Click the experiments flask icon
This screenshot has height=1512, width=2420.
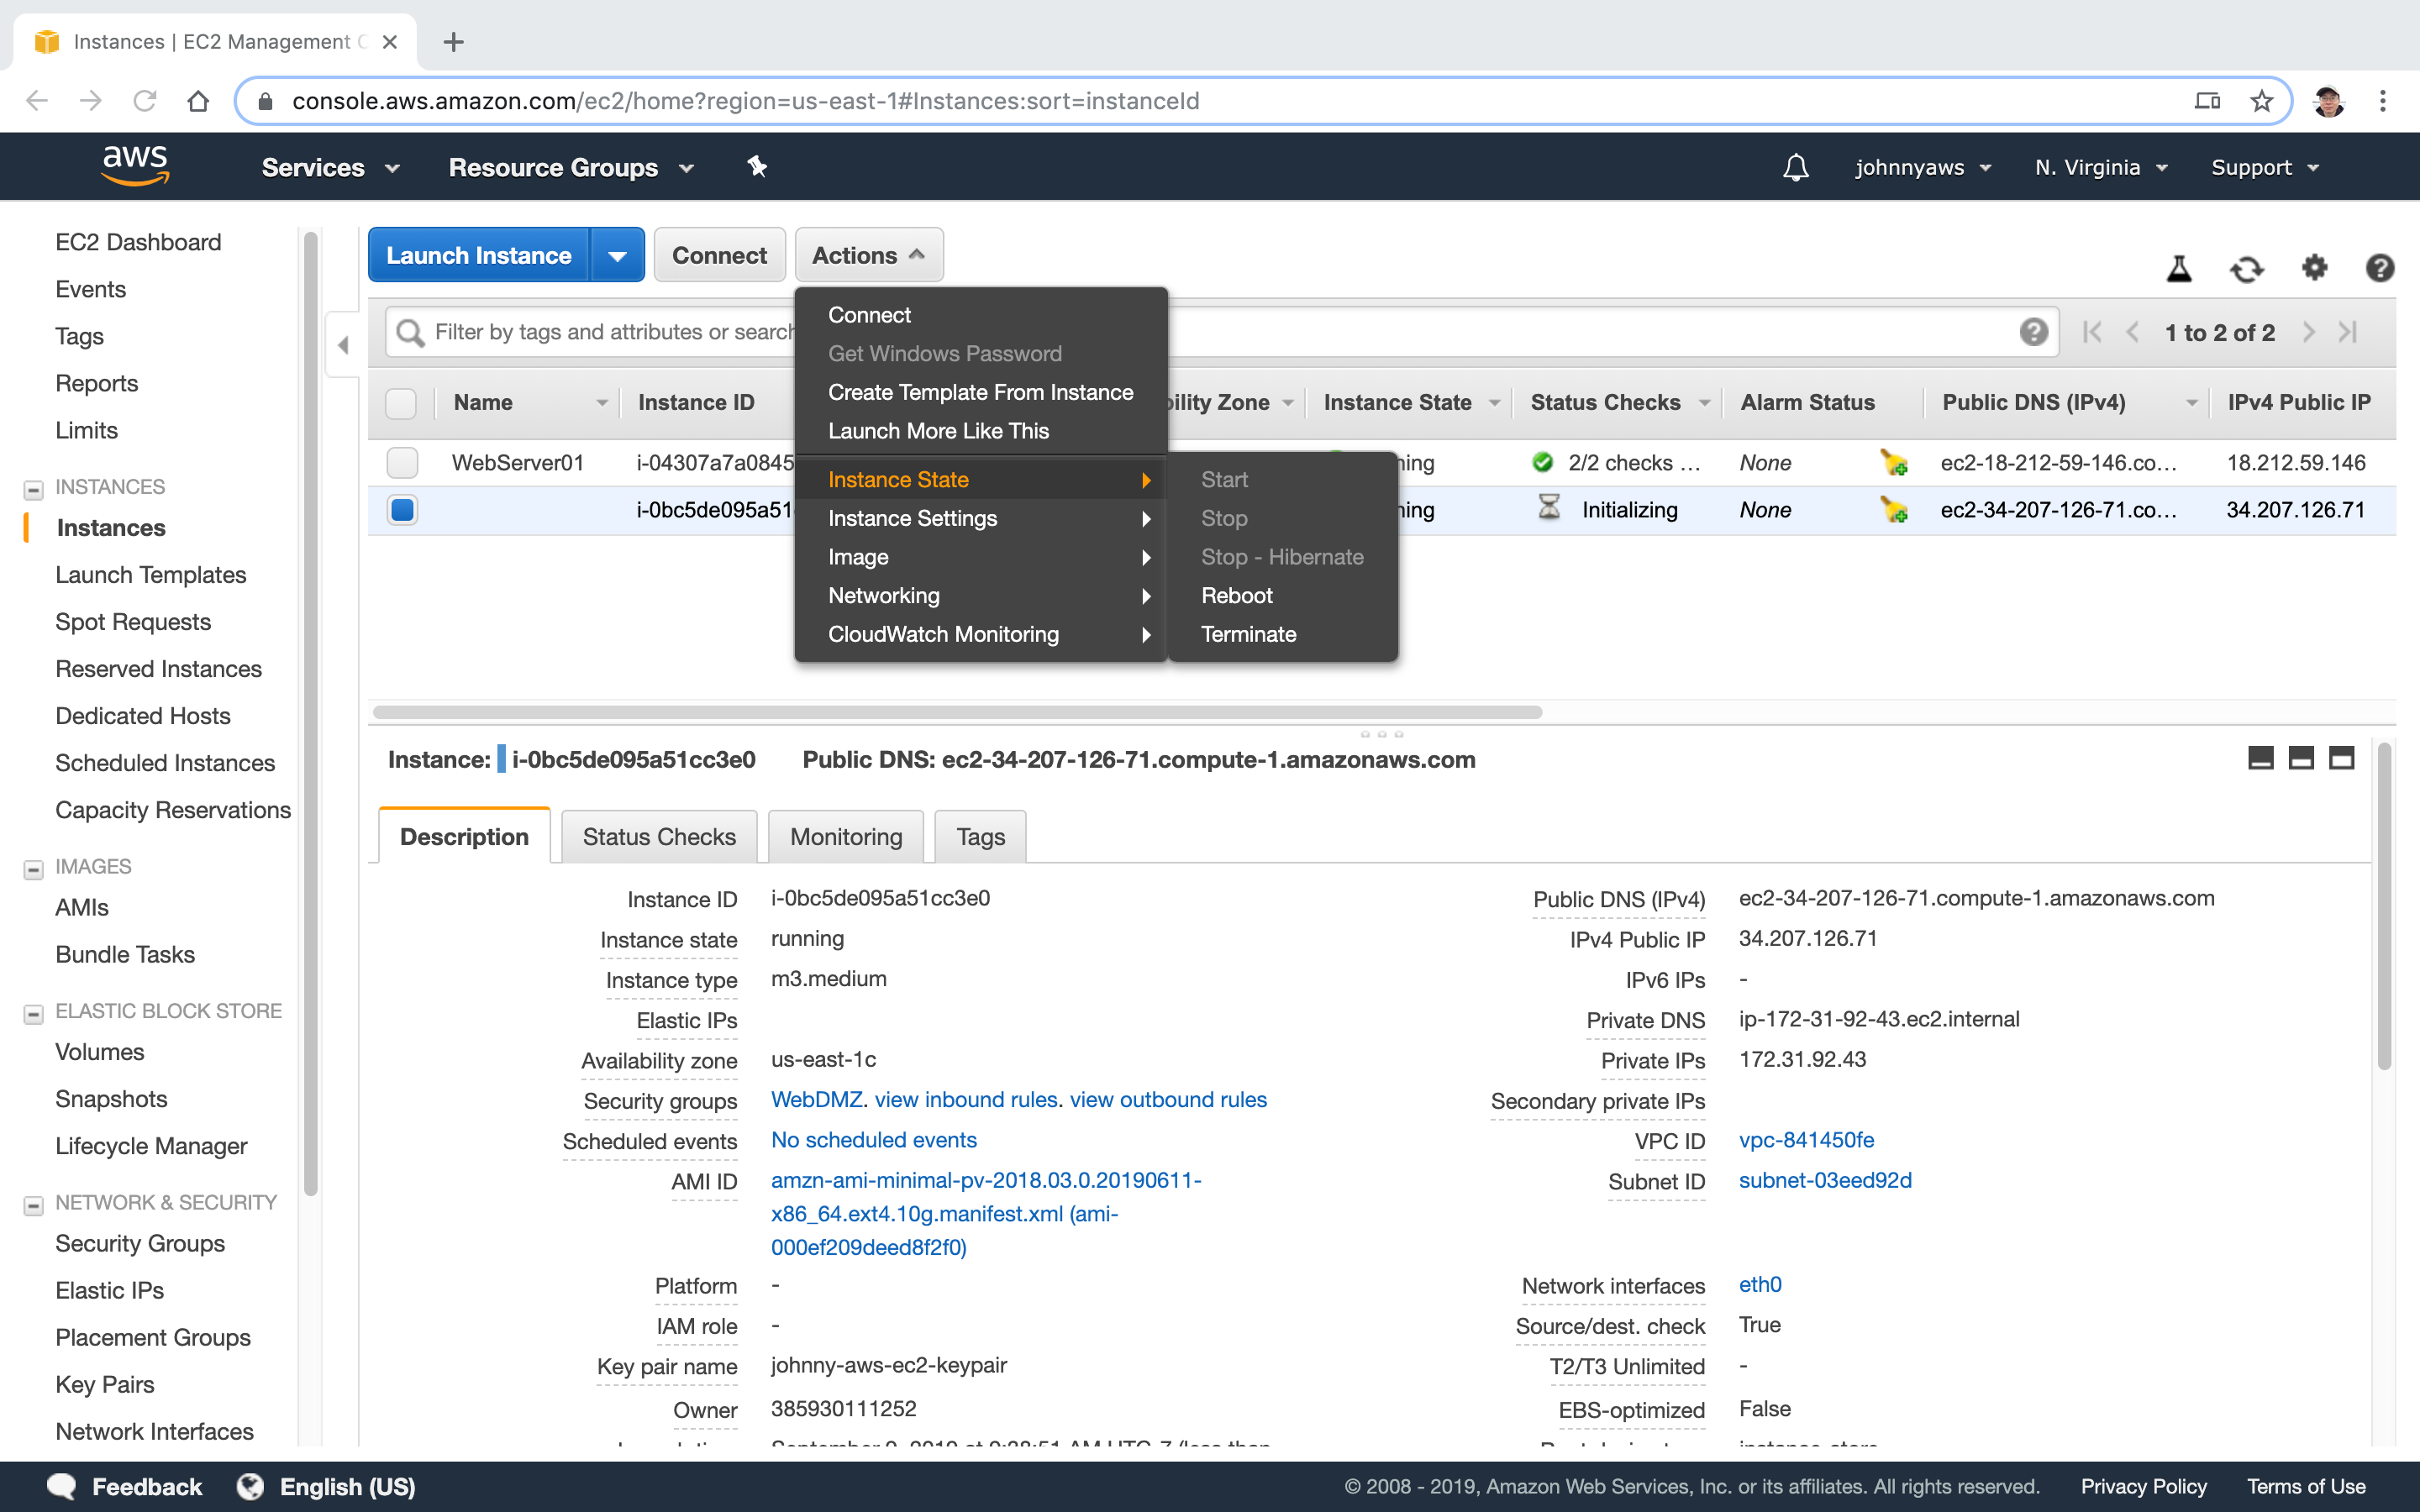click(x=2179, y=268)
